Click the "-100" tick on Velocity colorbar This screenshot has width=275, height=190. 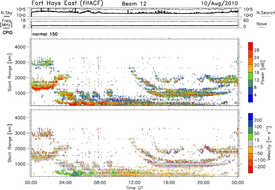[260, 160]
